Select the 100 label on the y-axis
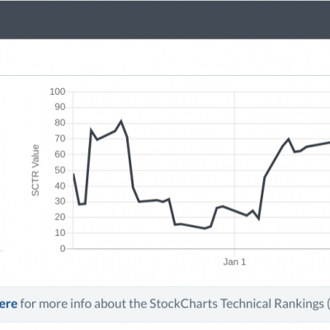This screenshot has width=330, height=330. click(x=57, y=92)
